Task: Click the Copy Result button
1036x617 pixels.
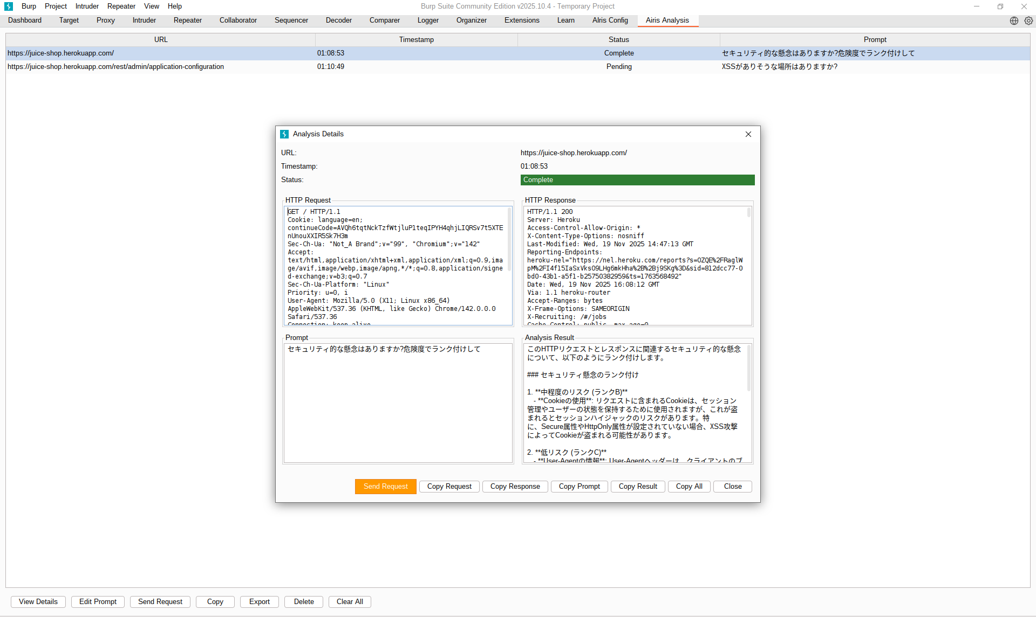Action: 637,486
